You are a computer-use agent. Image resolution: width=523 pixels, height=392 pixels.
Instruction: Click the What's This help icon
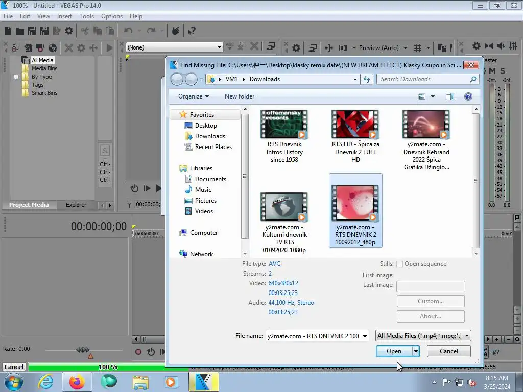(x=192, y=31)
